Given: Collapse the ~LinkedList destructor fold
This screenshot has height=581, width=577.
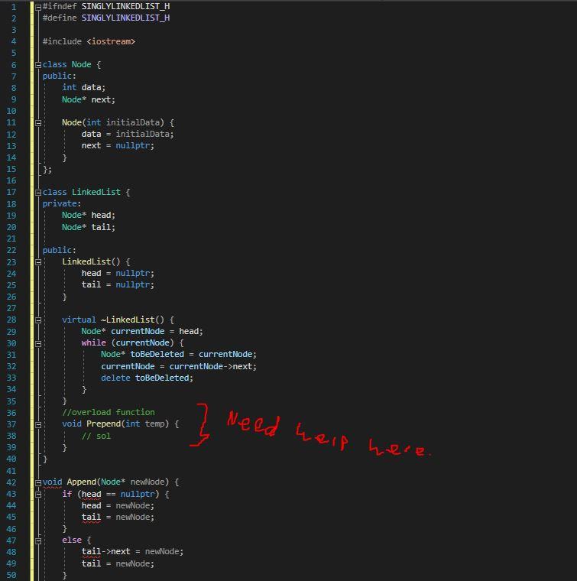Looking at the screenshot, I should (38, 320).
